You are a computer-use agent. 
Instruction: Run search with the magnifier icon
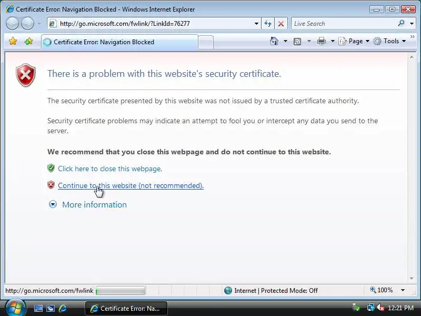click(x=401, y=23)
